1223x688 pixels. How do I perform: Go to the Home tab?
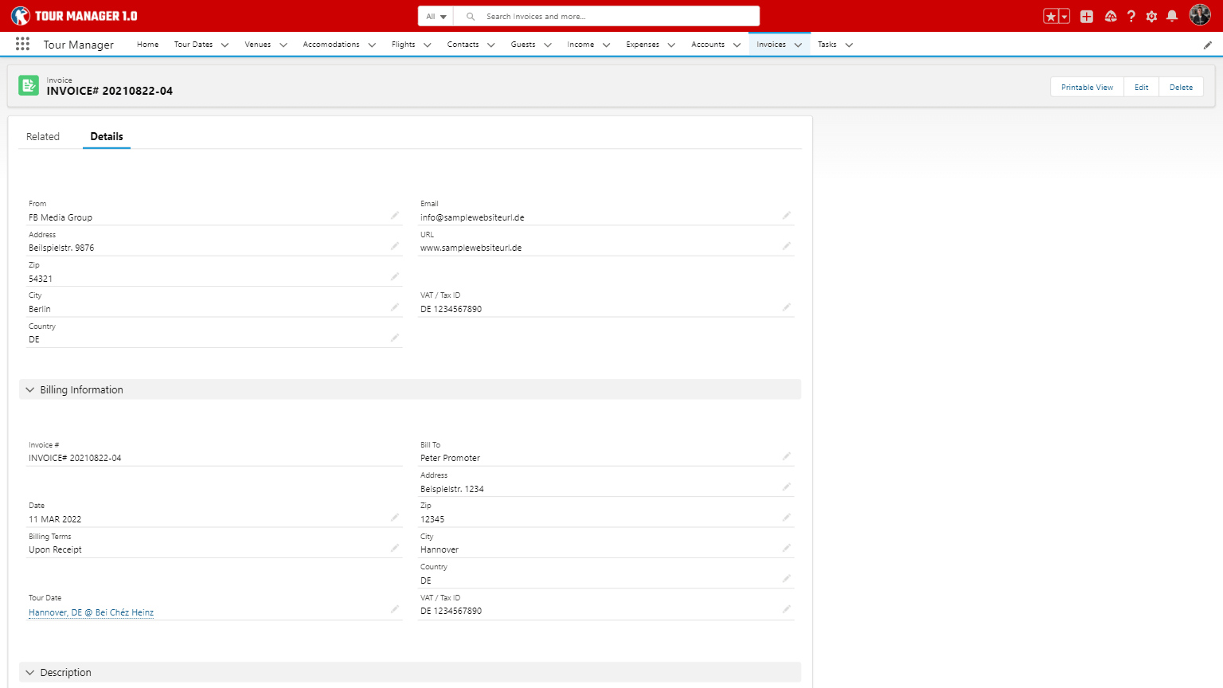tap(147, 45)
